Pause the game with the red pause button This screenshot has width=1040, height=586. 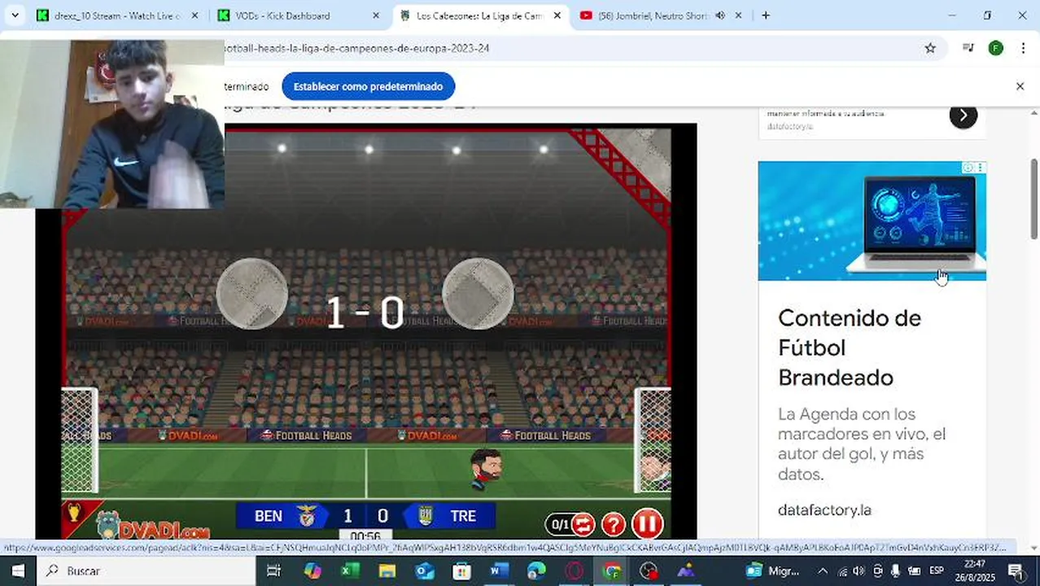click(648, 524)
